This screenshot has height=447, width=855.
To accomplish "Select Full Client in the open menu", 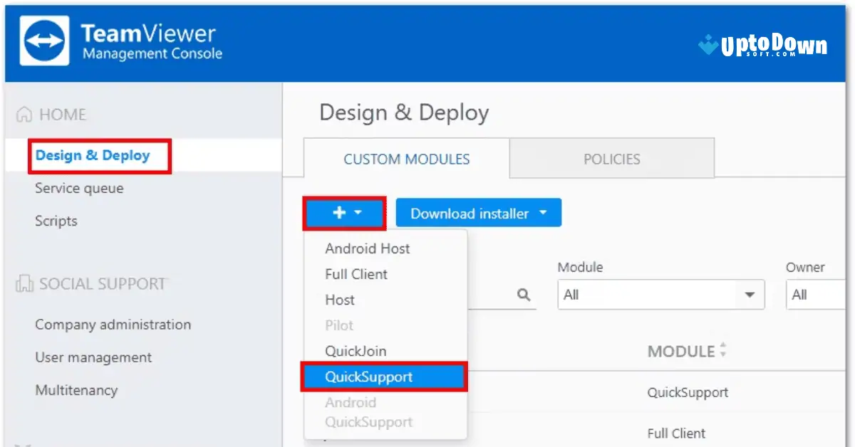I will tap(356, 274).
